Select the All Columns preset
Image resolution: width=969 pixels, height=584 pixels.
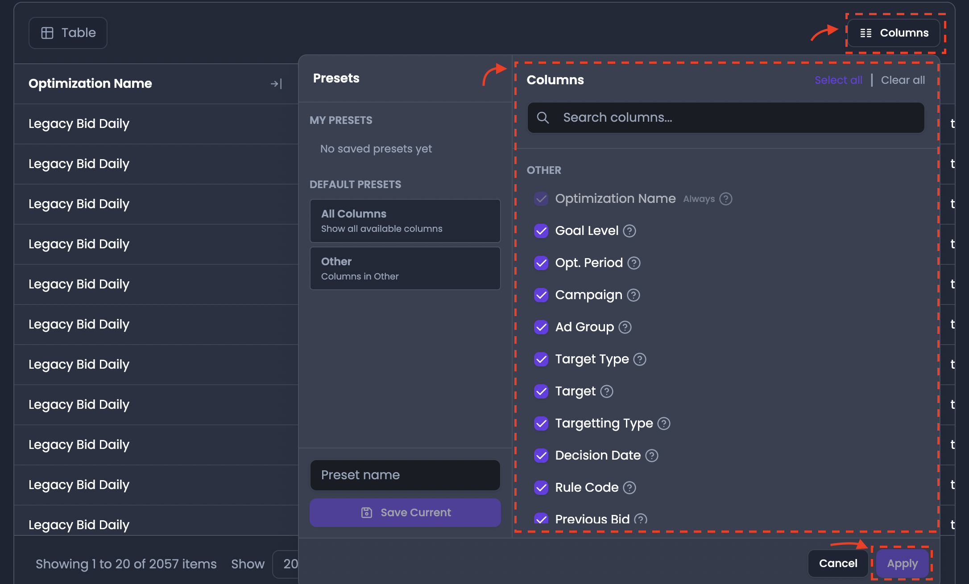click(405, 221)
